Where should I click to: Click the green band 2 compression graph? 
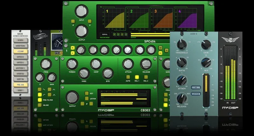(139, 18)
